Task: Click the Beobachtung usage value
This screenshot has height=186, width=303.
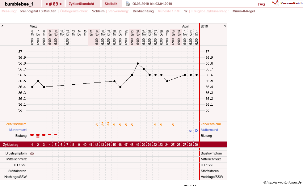Action: pos(143,11)
